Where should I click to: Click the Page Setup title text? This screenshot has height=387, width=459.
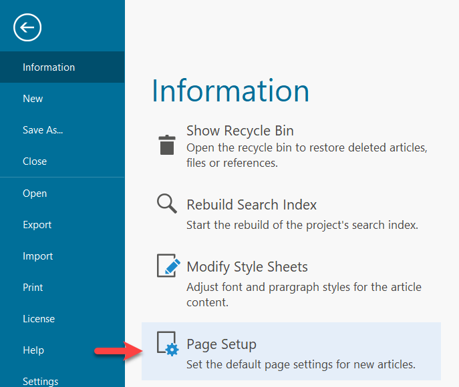tap(222, 344)
